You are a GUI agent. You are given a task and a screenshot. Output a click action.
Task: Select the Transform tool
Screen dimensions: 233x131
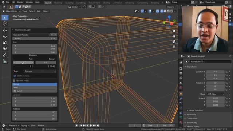[x=5, y=48]
